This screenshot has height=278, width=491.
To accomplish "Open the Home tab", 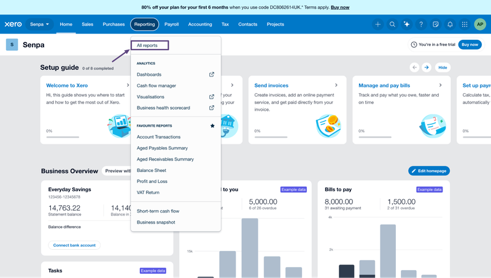I will pos(66,24).
